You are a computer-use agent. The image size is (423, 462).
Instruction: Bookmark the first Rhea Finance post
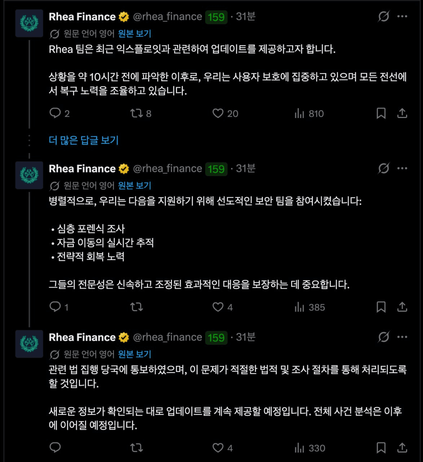coord(381,113)
